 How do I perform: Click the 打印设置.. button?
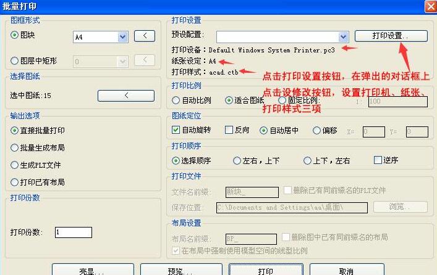tap(391, 36)
